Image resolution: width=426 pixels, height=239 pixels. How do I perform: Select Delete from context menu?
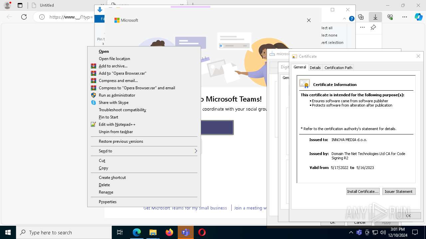[x=144, y=185]
